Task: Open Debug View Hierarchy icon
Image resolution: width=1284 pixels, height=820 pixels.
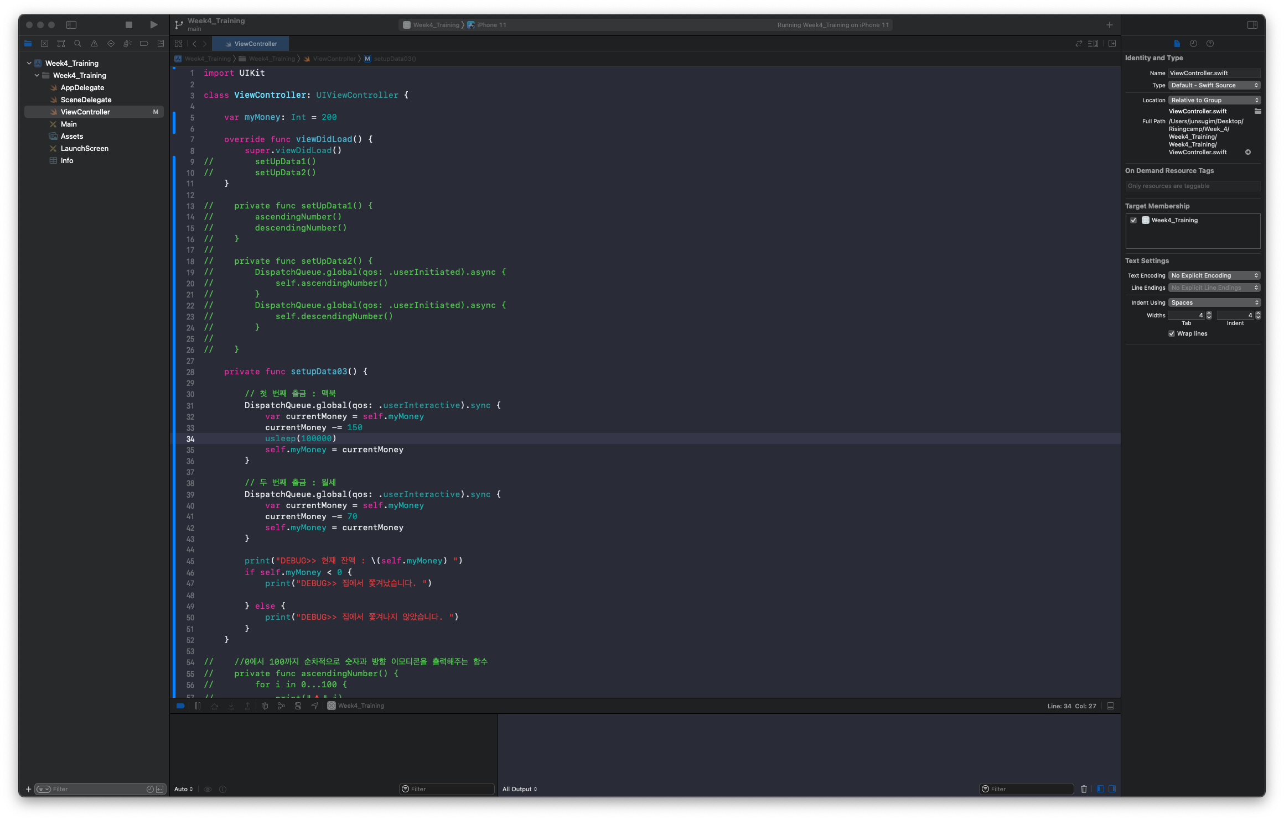Action: point(265,706)
